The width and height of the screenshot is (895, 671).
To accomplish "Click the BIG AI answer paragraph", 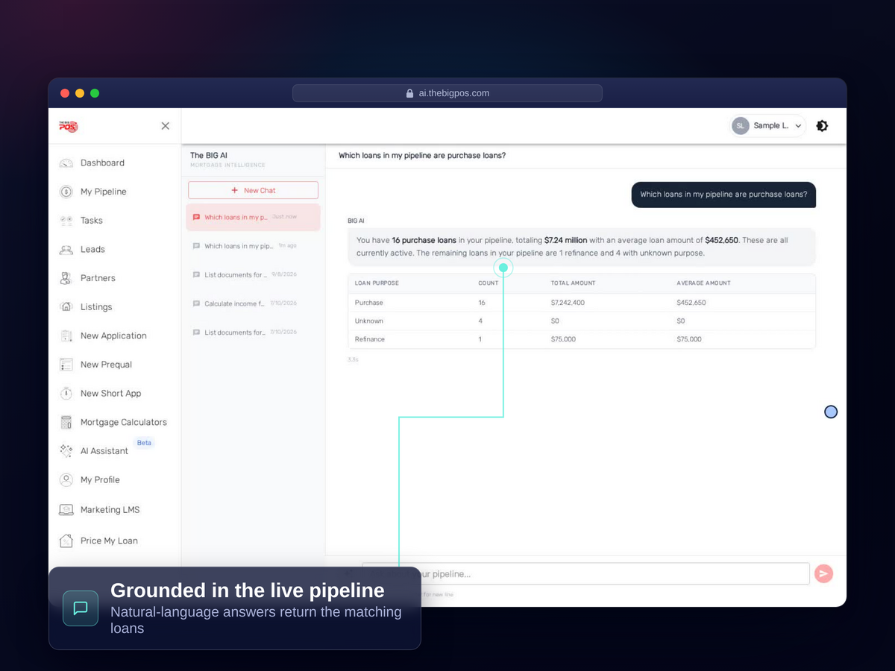I will (581, 247).
